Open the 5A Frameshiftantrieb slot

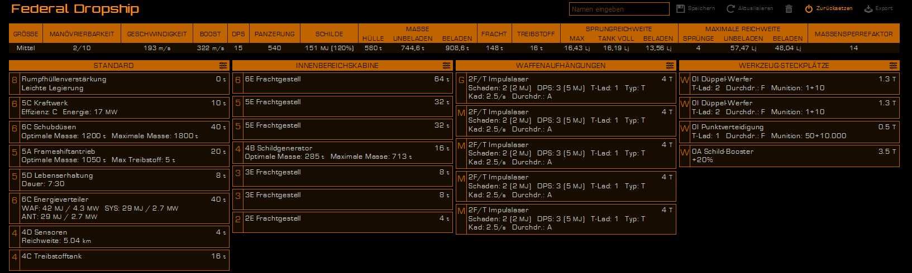119,155
